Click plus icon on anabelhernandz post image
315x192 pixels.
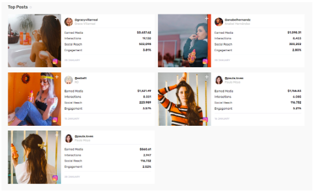pyautogui.click(x=207, y=19)
